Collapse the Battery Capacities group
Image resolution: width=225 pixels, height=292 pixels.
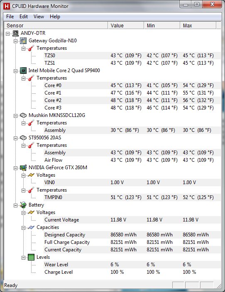[x=24, y=228]
